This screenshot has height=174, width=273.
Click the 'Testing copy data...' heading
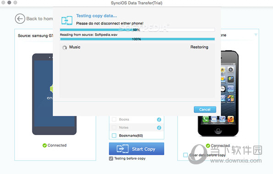click(x=96, y=16)
